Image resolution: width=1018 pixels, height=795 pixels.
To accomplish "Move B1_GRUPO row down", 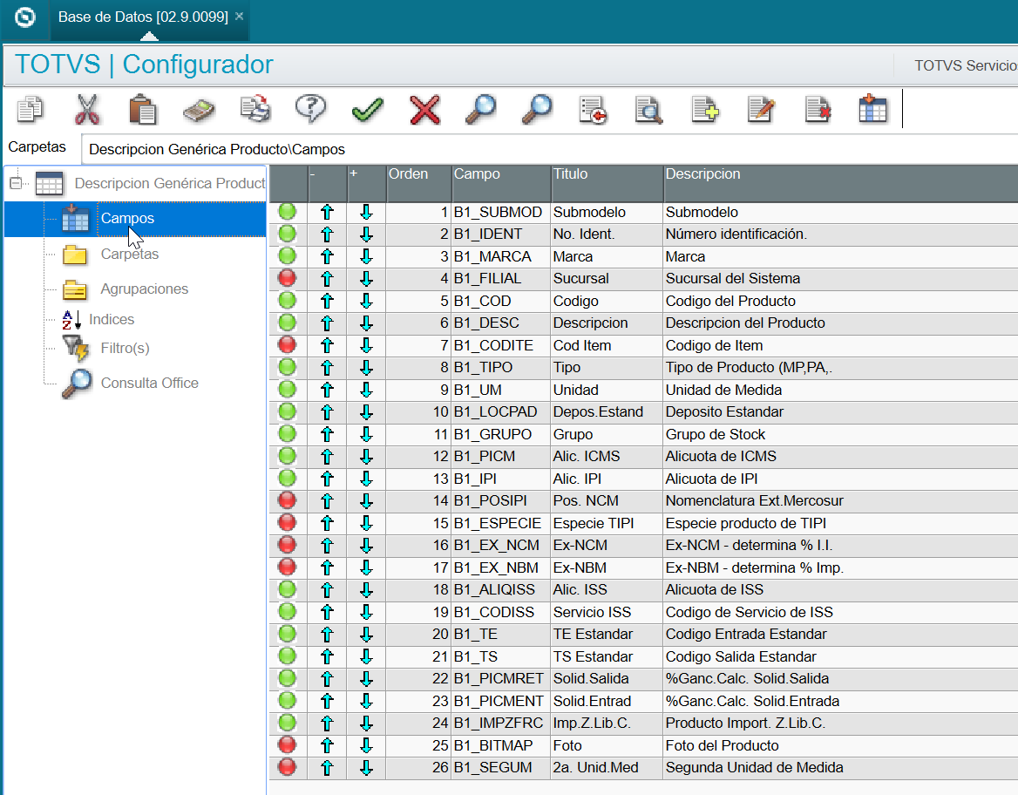I will click(366, 434).
